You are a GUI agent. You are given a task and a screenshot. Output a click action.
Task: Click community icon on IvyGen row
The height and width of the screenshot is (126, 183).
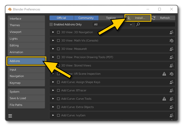(171, 115)
